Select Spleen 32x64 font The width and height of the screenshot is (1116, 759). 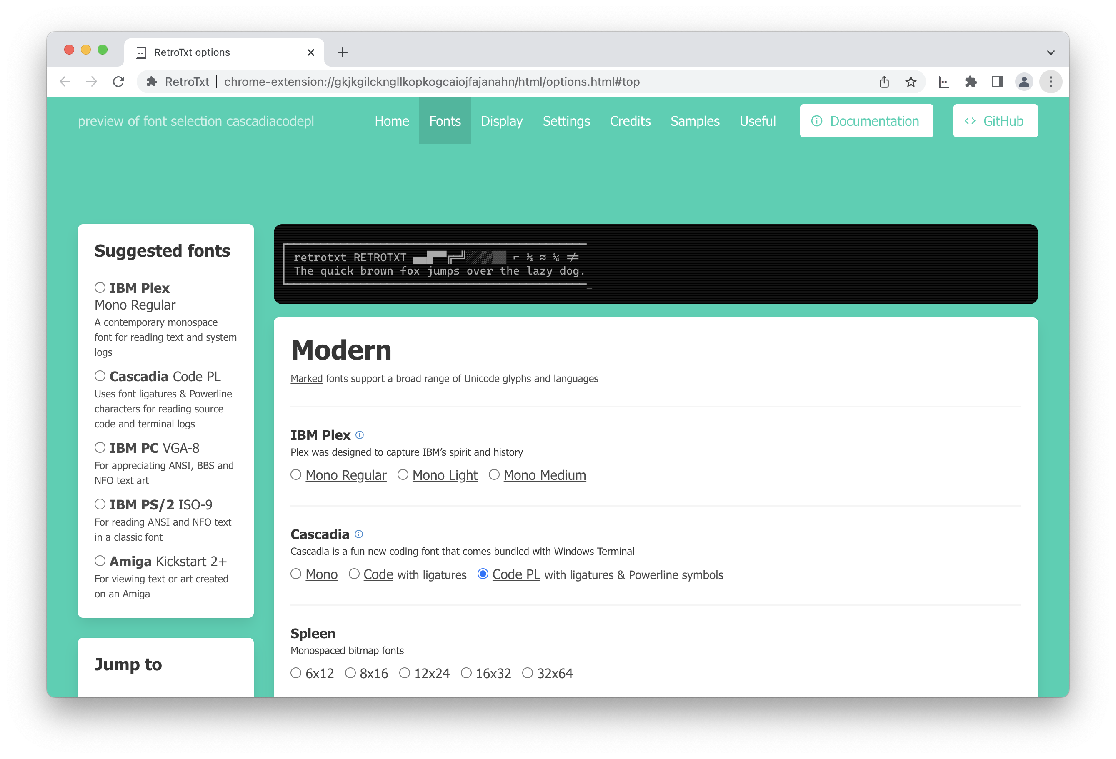(528, 673)
